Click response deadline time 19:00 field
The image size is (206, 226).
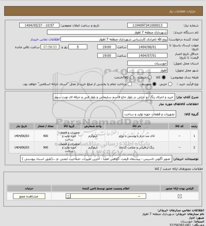point(107,47)
